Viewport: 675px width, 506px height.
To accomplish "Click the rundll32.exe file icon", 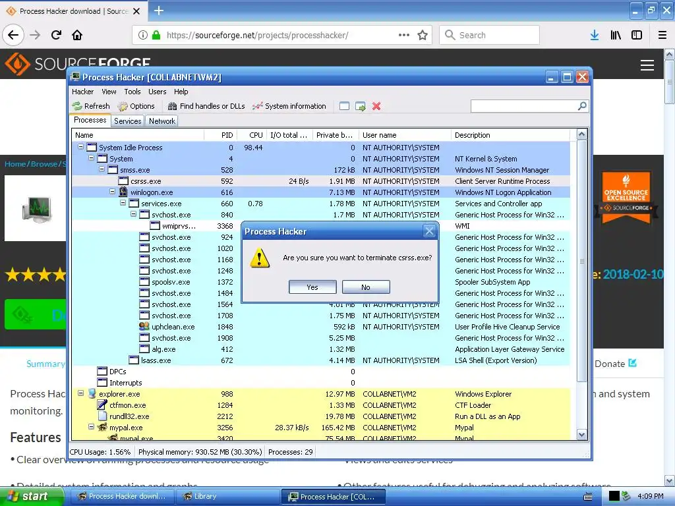I will (x=102, y=416).
